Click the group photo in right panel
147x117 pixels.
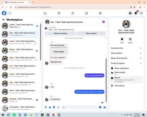(126, 24)
